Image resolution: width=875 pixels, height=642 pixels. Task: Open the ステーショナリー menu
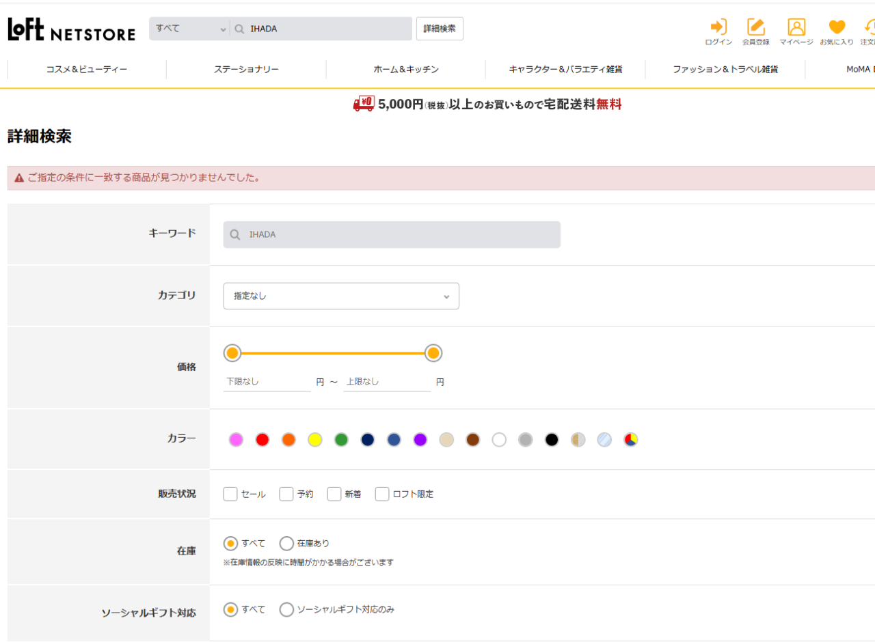pos(246,70)
